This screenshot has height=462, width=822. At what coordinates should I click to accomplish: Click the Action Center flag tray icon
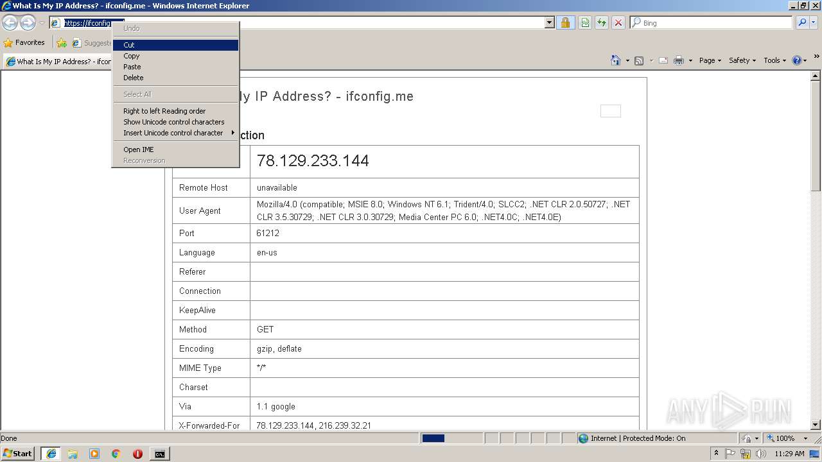[x=731, y=454]
